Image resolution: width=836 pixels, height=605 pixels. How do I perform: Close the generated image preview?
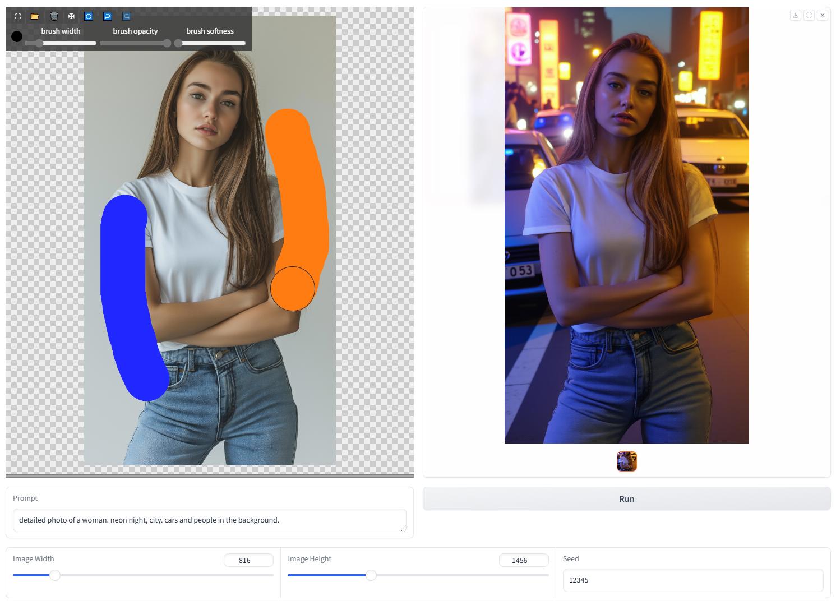pyautogui.click(x=823, y=15)
